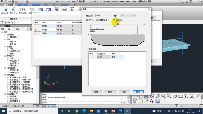Switch to the 有限元模型 ribbon tab
Screen dimensions: 203x114
tap(23, 5)
